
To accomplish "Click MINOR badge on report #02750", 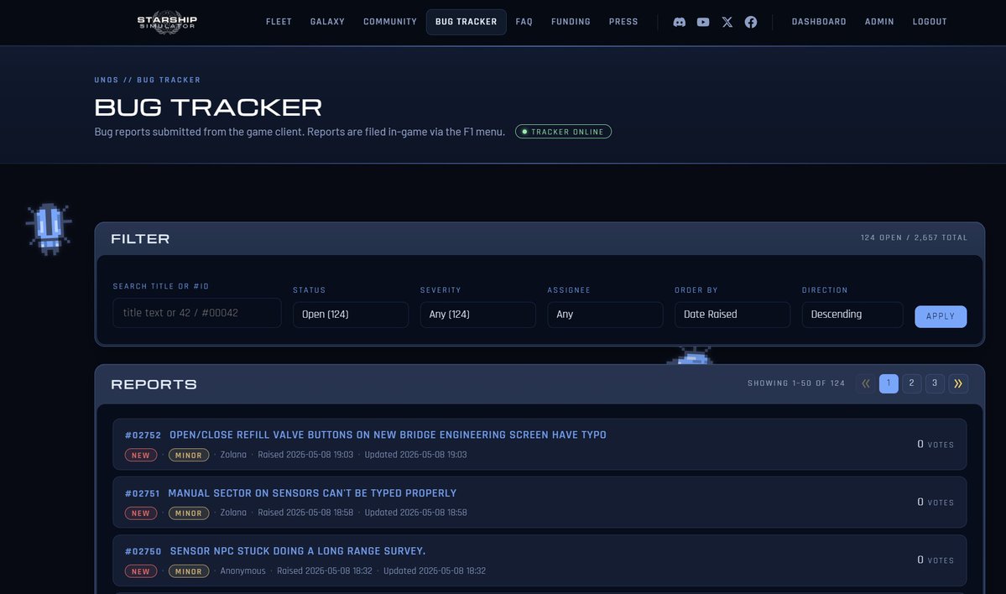I will pos(189,571).
